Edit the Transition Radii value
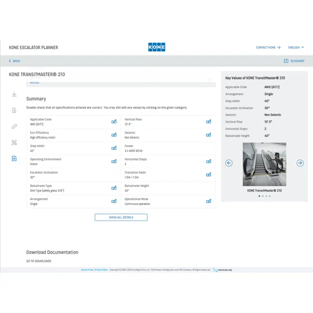This screenshot has height=313, width=313. tap(209, 174)
